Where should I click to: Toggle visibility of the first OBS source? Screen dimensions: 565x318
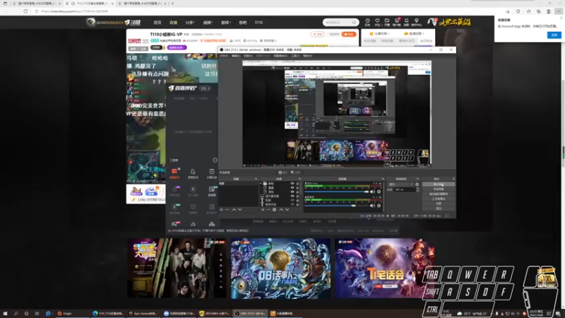[292, 184]
